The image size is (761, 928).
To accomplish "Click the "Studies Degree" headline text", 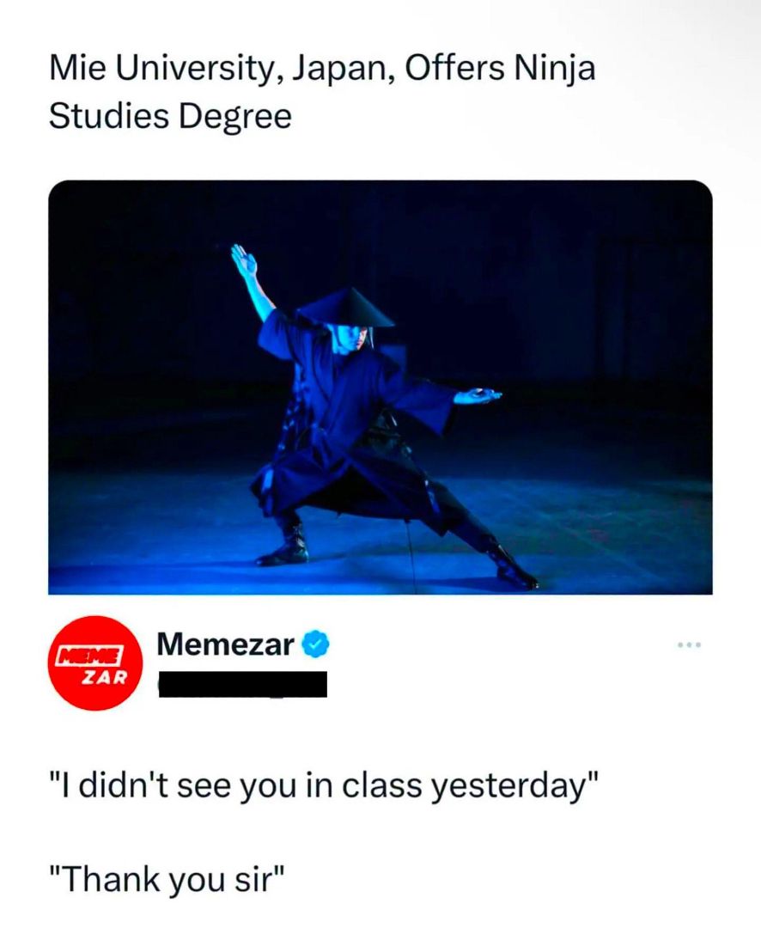I will tap(170, 116).
